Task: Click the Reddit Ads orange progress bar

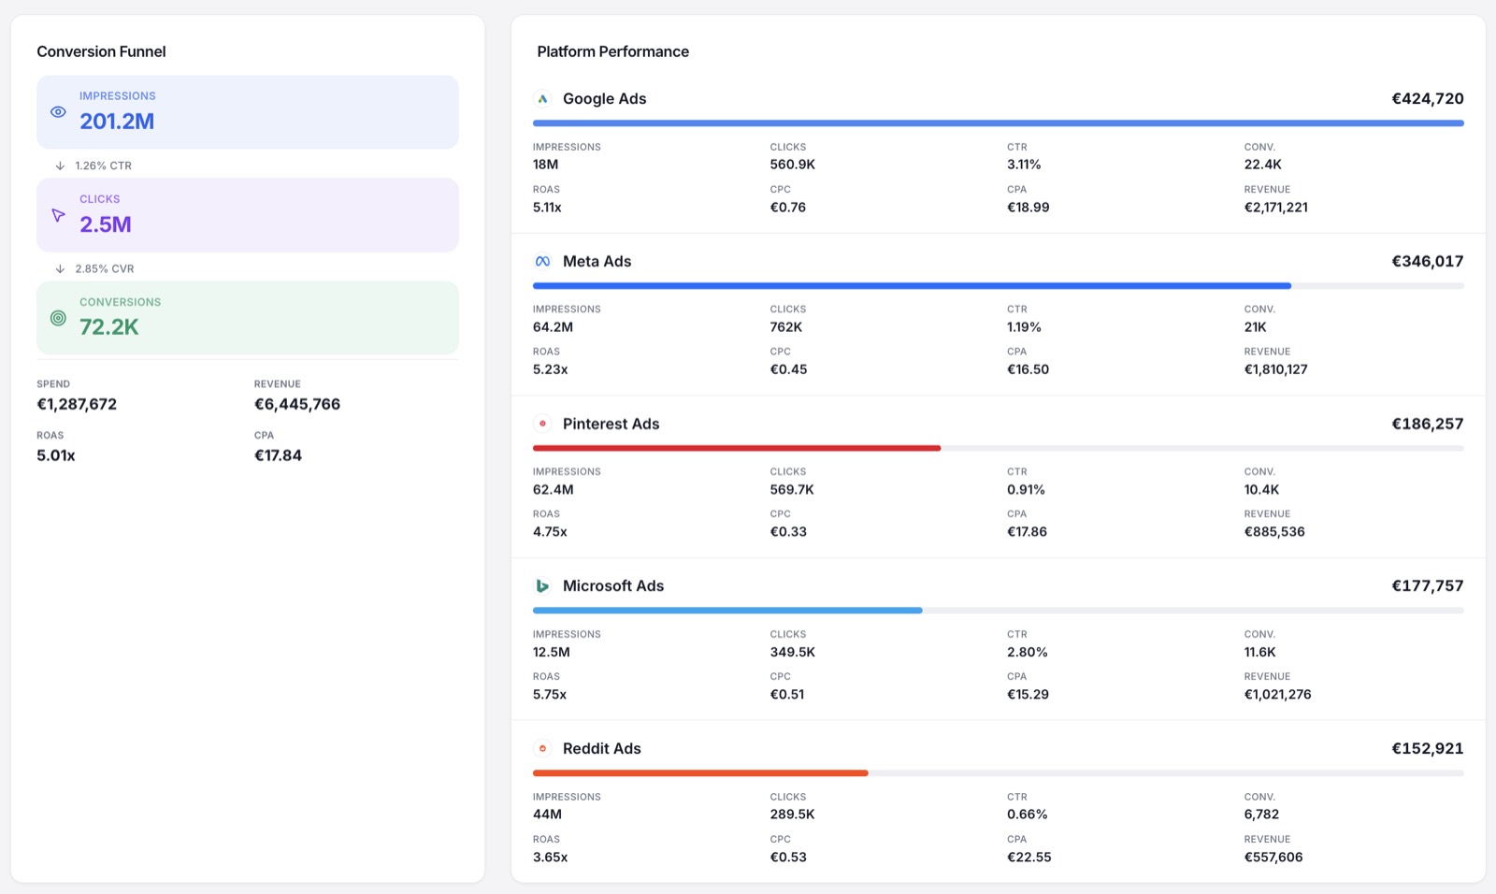Action: pyautogui.click(x=700, y=773)
